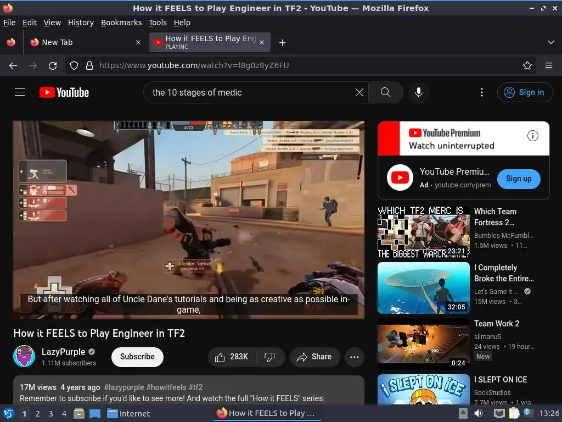This screenshot has width=562, height=422.
Task: Open Firefox application hamburger menu
Action: (x=549, y=65)
